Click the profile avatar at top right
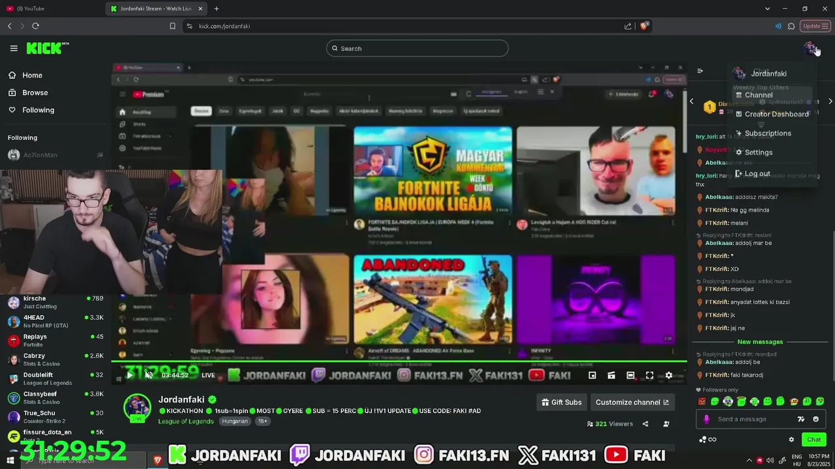 [x=810, y=48]
